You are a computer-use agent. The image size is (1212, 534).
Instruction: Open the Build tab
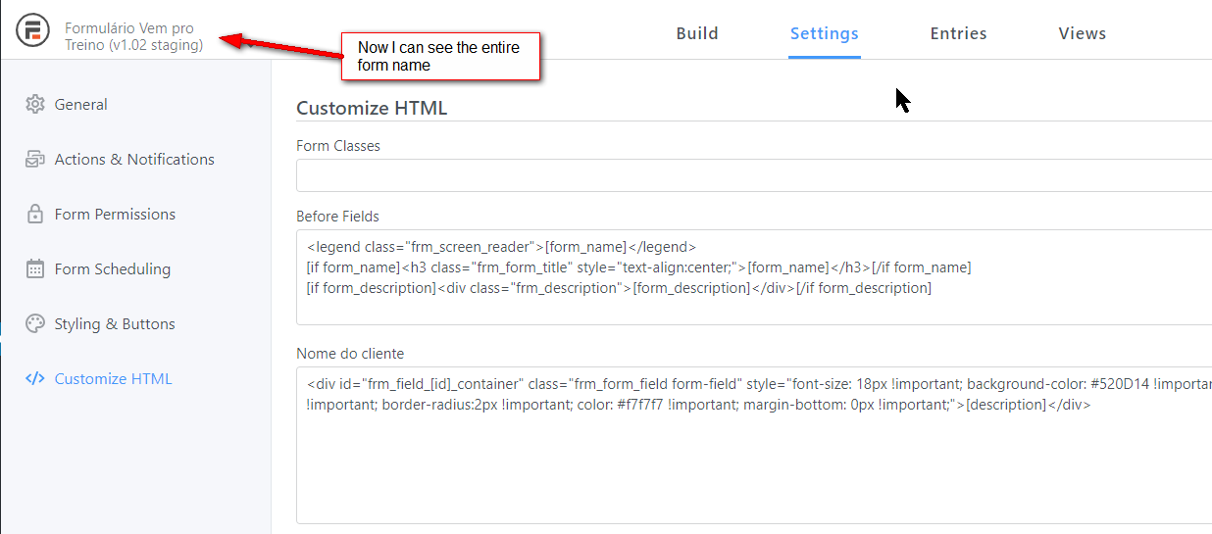pos(697,33)
